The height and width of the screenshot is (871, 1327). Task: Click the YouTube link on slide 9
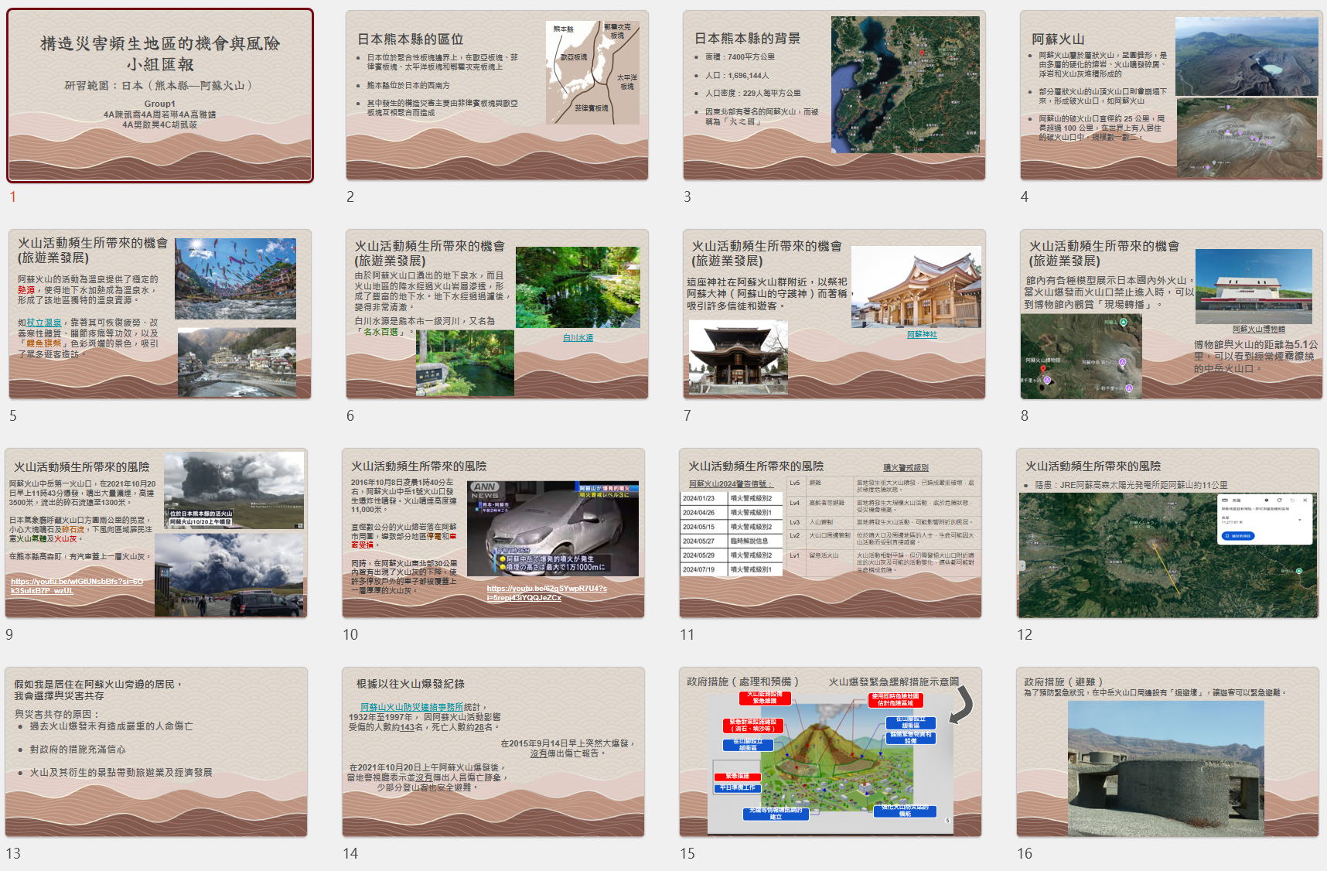77,586
